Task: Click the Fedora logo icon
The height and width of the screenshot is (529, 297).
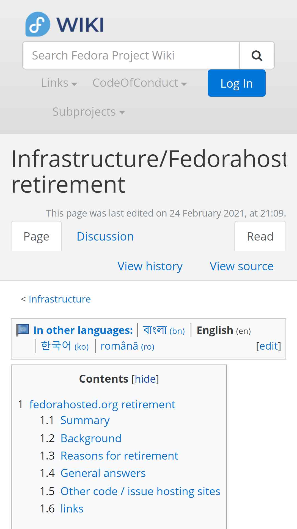Action: pos(38,24)
